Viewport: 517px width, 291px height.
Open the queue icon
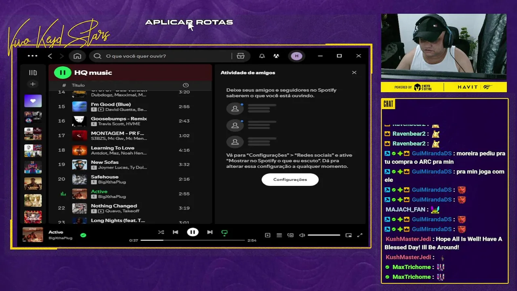(x=279, y=235)
